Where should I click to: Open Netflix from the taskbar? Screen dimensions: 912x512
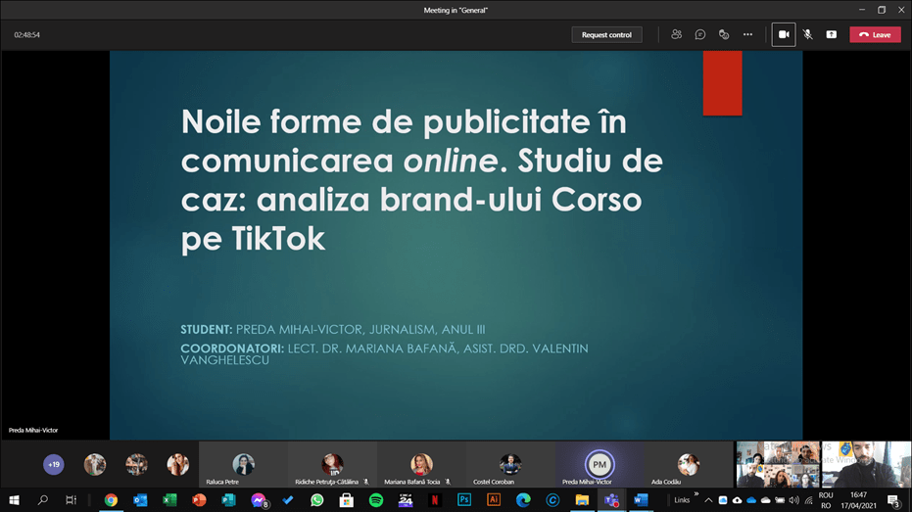(435, 500)
